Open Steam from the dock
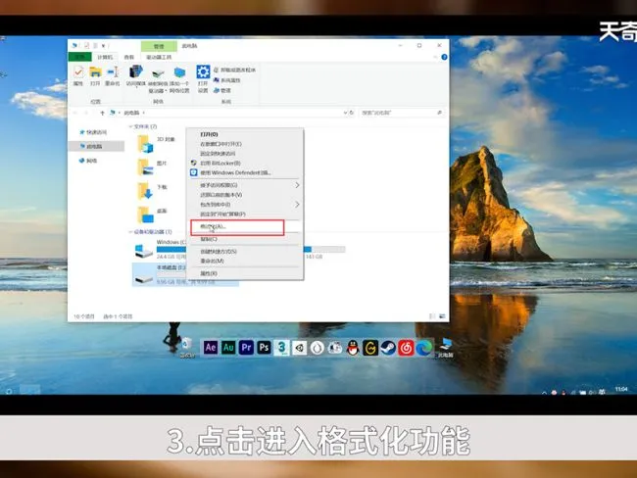The height and width of the screenshot is (478, 637). pos(388,348)
